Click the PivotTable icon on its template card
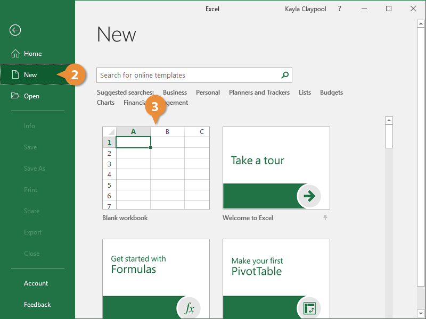This screenshot has width=426, height=319. [x=309, y=307]
